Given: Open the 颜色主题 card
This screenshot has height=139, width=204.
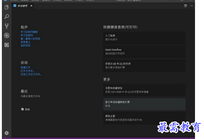Looking at the screenshot, I should click(144, 118).
